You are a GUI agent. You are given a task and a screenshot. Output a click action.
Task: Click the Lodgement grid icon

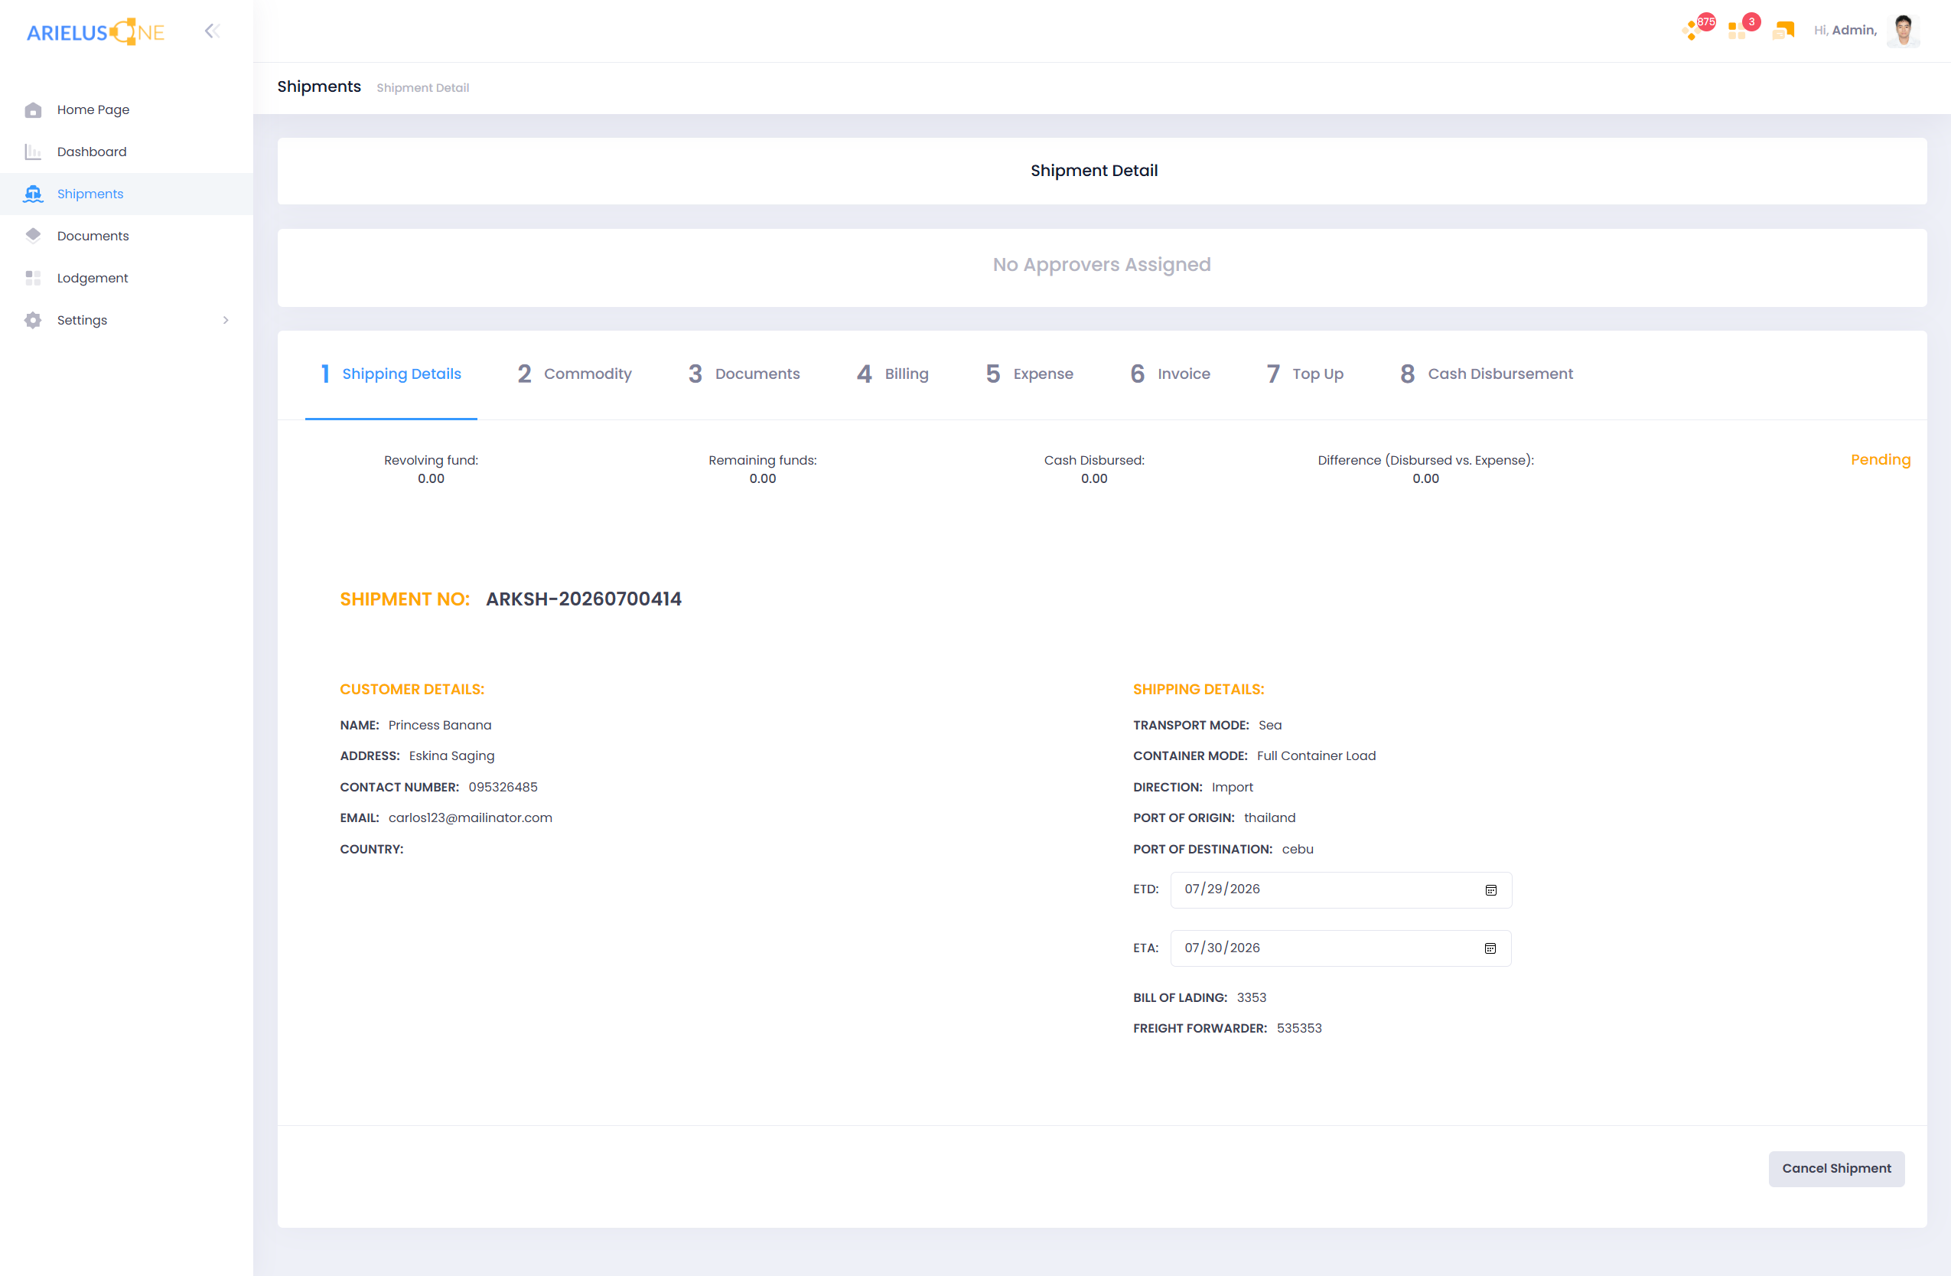pos(33,278)
